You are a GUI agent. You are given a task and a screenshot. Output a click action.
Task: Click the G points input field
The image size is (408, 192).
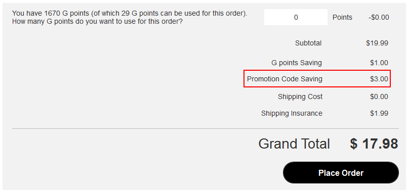click(296, 17)
